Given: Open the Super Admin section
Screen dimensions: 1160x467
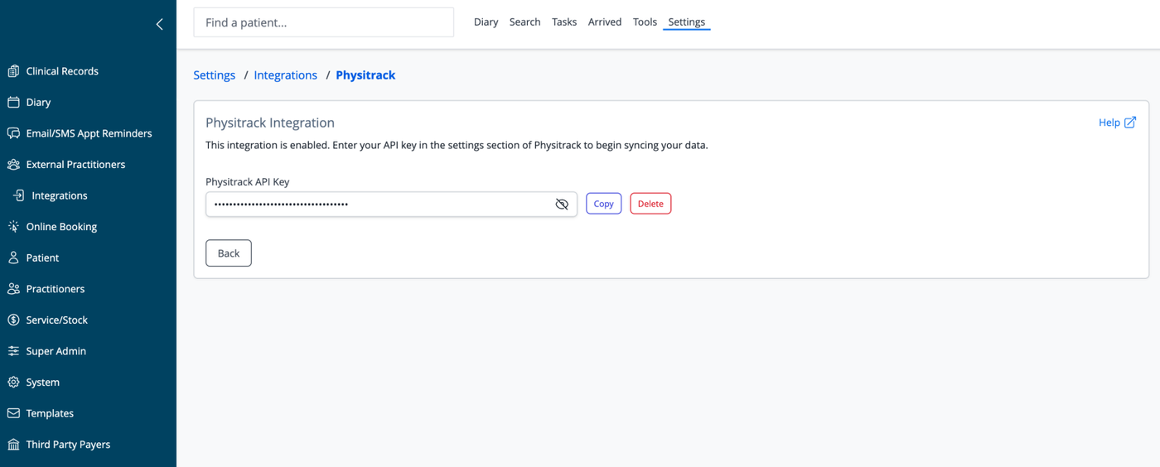Looking at the screenshot, I should 56,351.
